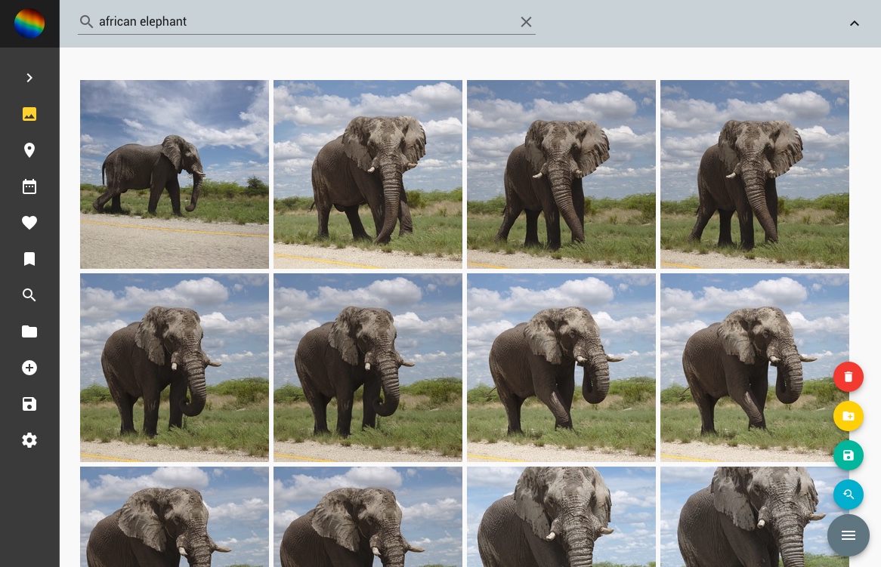Collapse the search filter panel with up chevron
This screenshot has width=881, height=567.
[855, 23]
